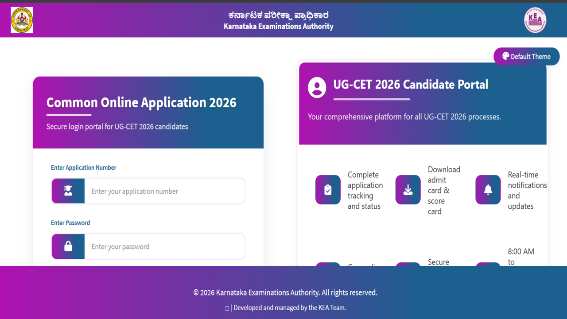Screen dimensions: 567x319
Task: Click the graduation cap icon beside application number
Action: click(x=68, y=191)
